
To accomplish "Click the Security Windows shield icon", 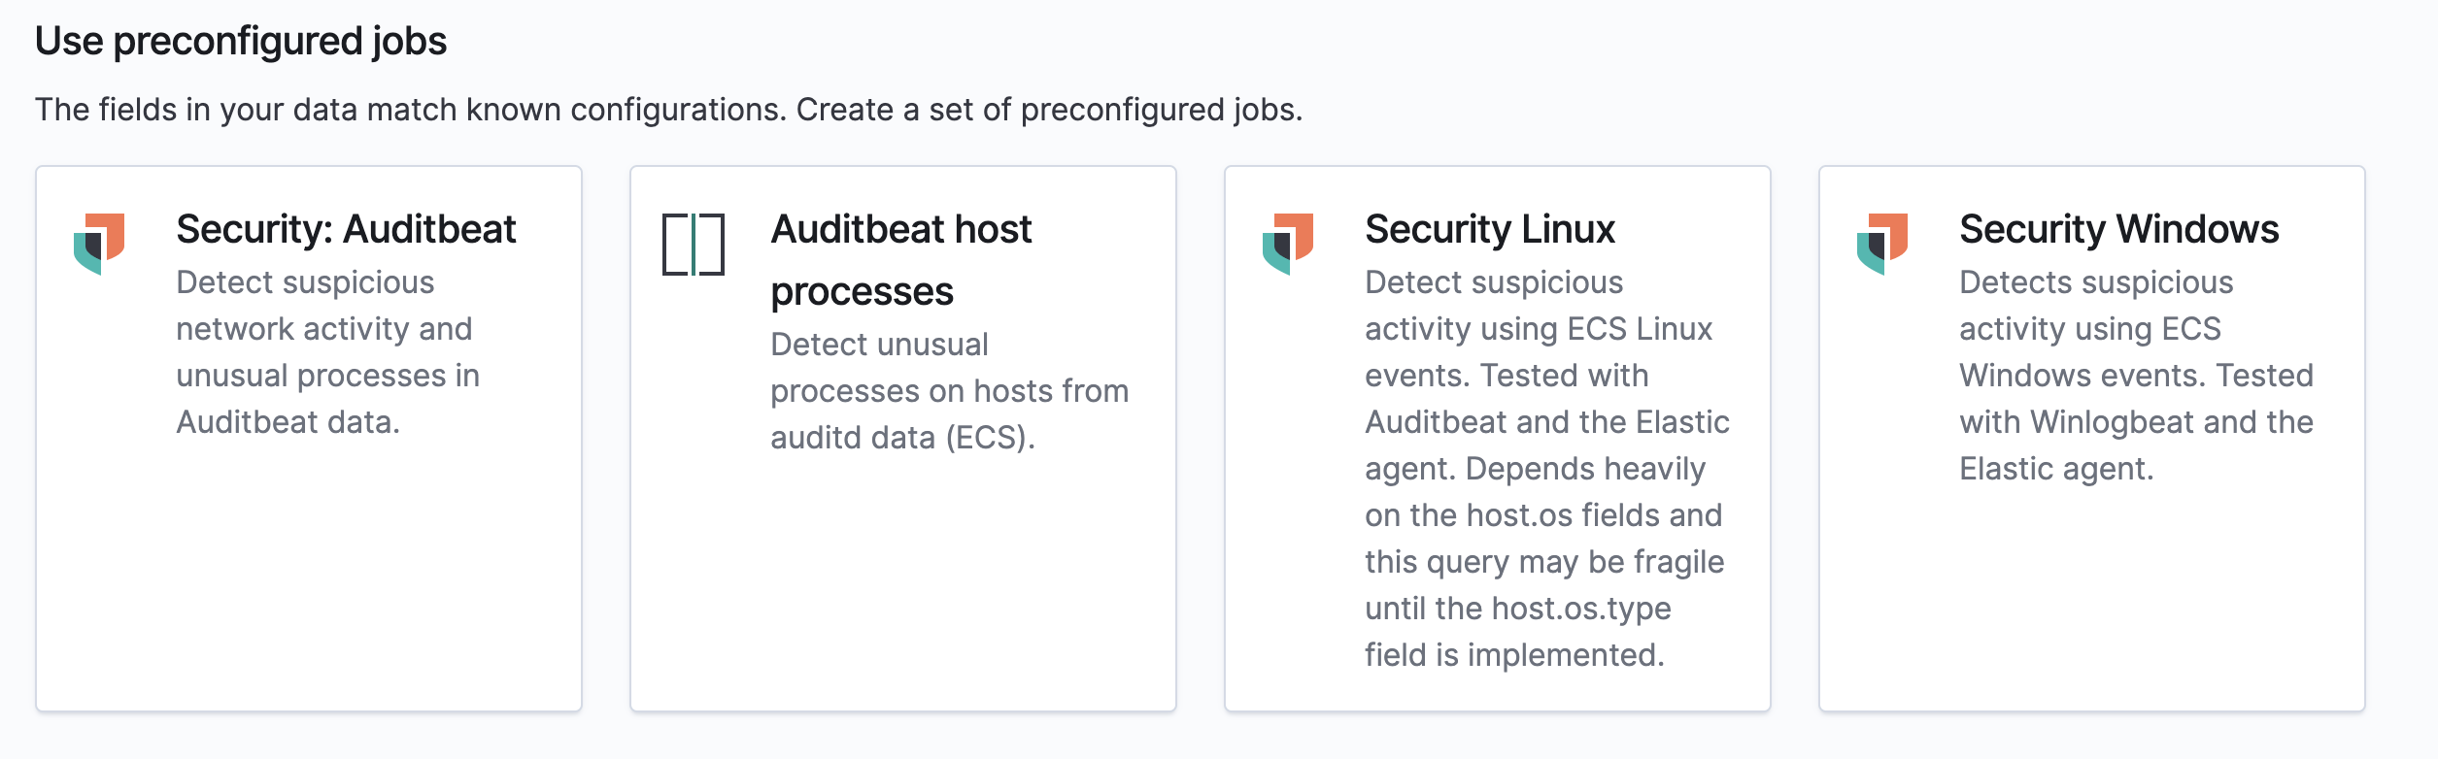I will pos(1882,244).
